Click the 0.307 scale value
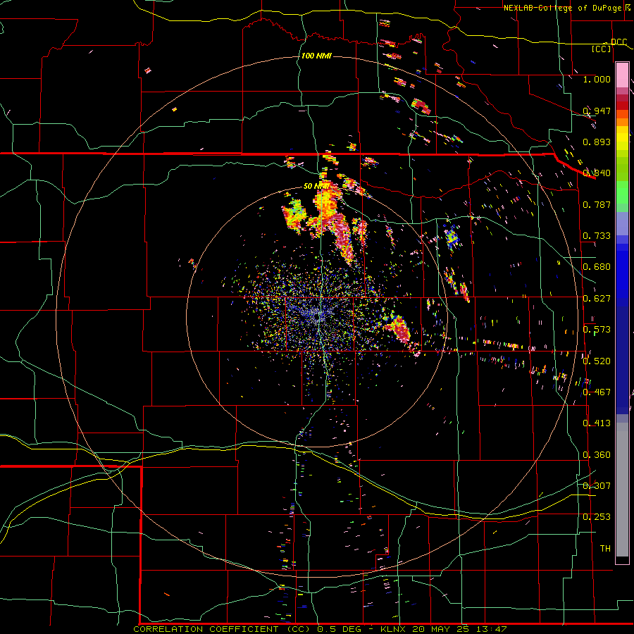The width and height of the screenshot is (634, 634). coord(597,486)
